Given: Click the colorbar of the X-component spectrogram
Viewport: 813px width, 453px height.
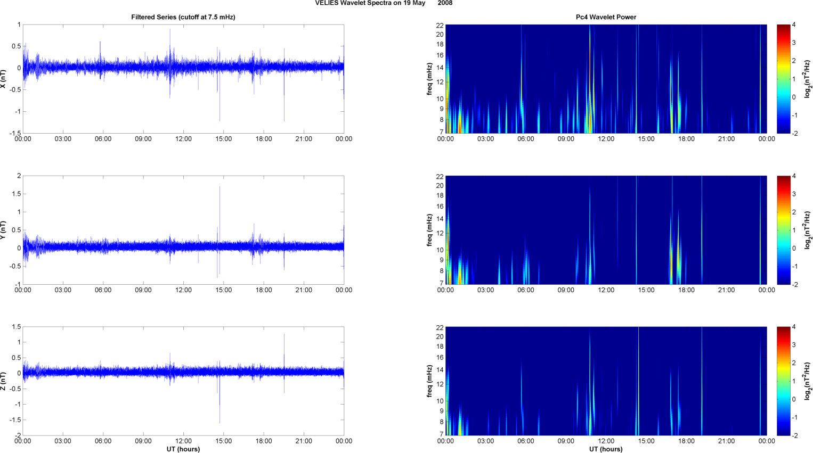Looking at the screenshot, I should pos(783,79).
